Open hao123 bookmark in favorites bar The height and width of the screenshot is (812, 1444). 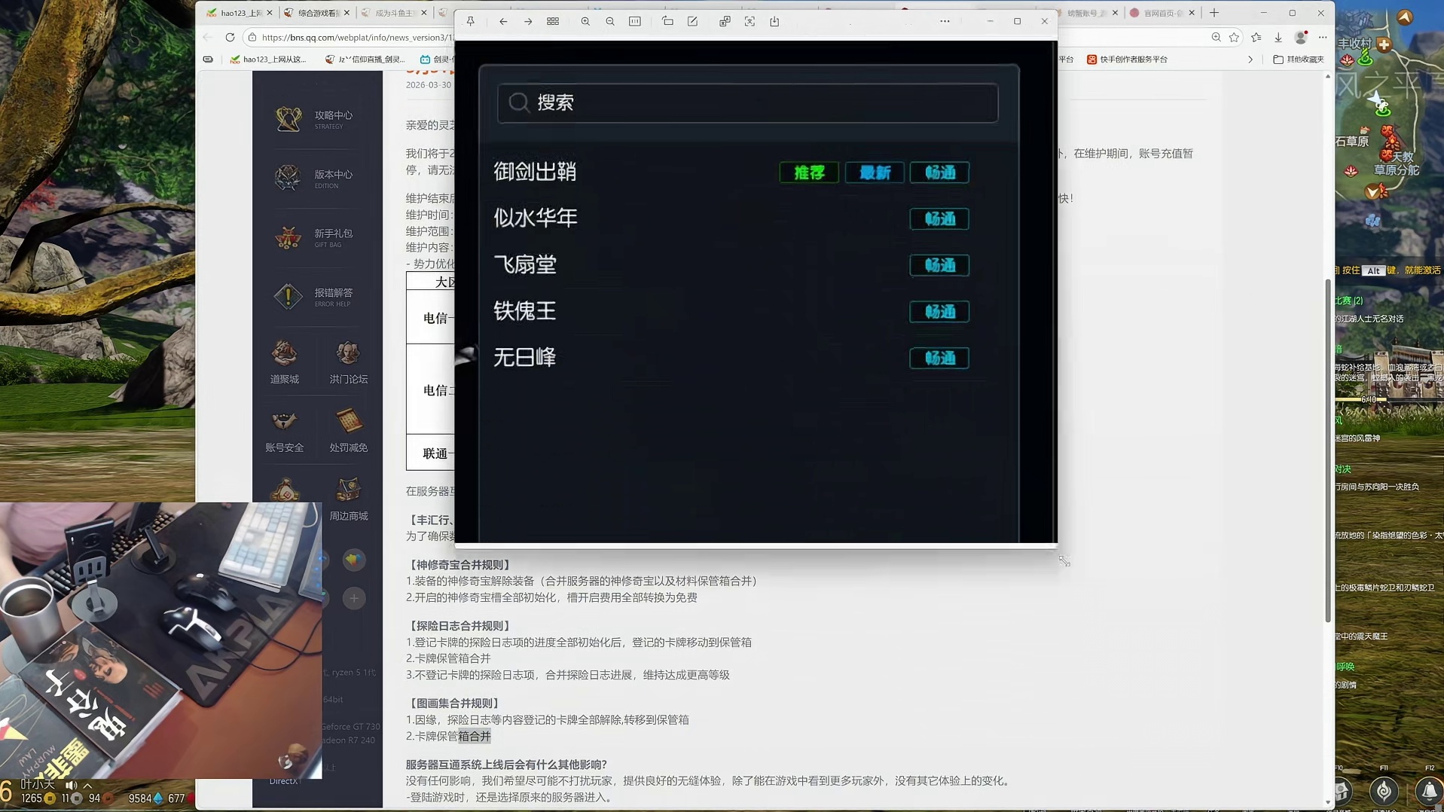268,60
